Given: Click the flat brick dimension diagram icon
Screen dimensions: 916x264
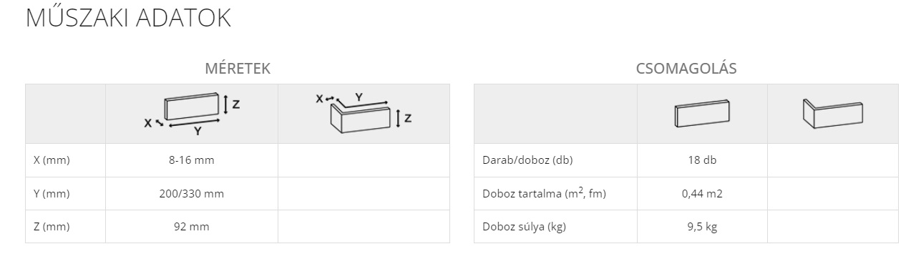Looking at the screenshot, I should tap(192, 114).
